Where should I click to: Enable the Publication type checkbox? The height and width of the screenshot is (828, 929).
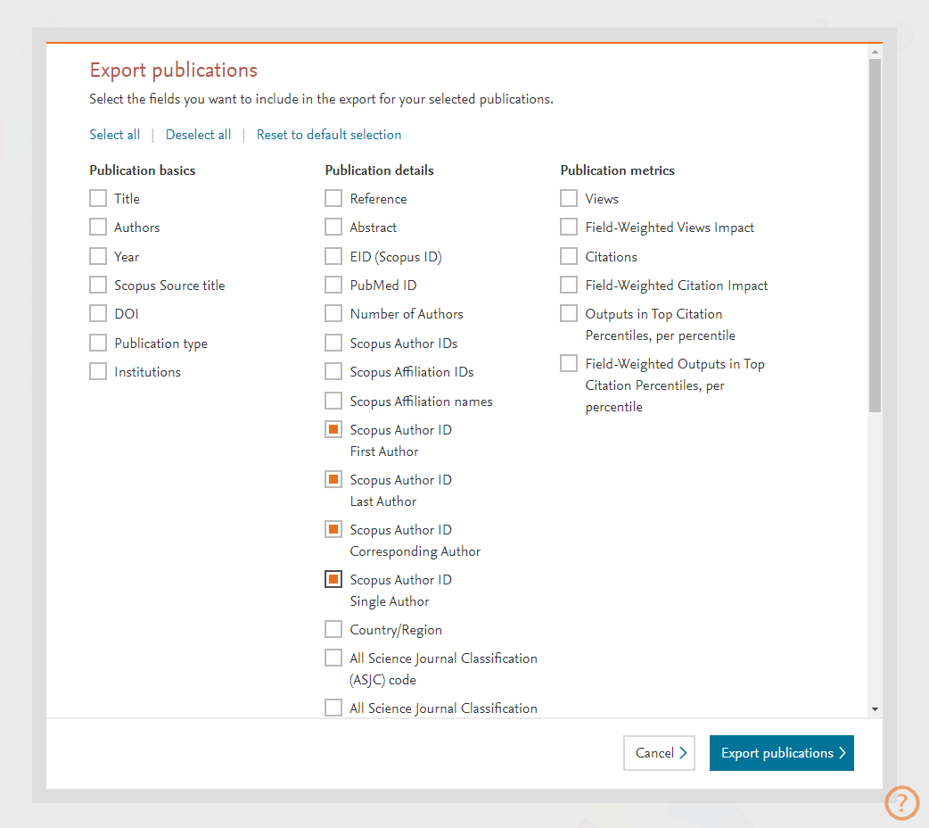[98, 343]
